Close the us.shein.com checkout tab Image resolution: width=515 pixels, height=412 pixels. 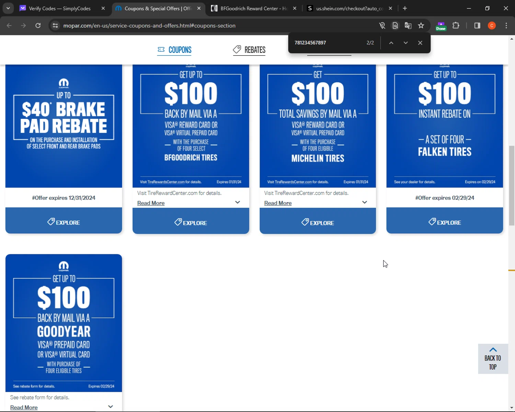click(x=390, y=8)
